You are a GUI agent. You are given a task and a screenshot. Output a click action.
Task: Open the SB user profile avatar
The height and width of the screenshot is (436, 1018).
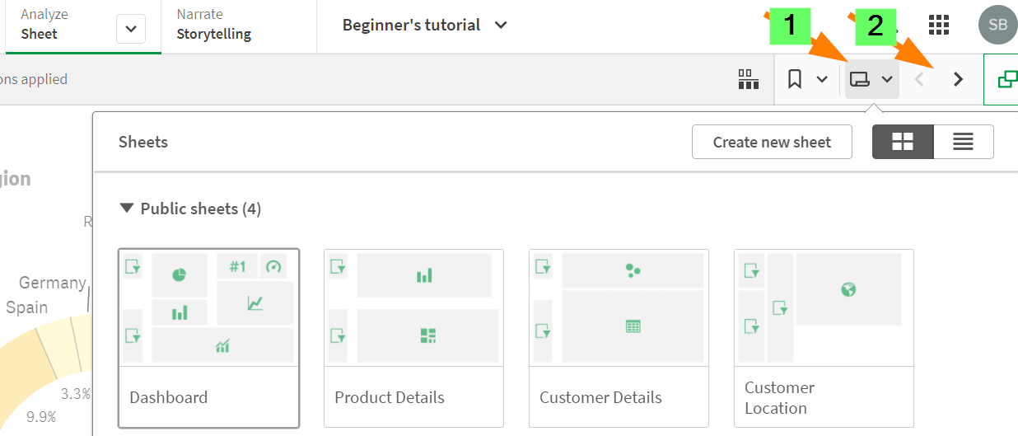pyautogui.click(x=997, y=25)
